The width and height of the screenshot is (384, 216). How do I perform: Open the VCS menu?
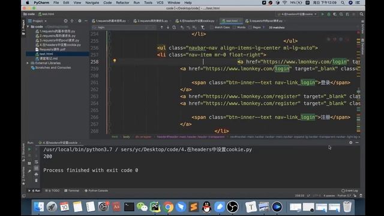(x=160, y=2)
